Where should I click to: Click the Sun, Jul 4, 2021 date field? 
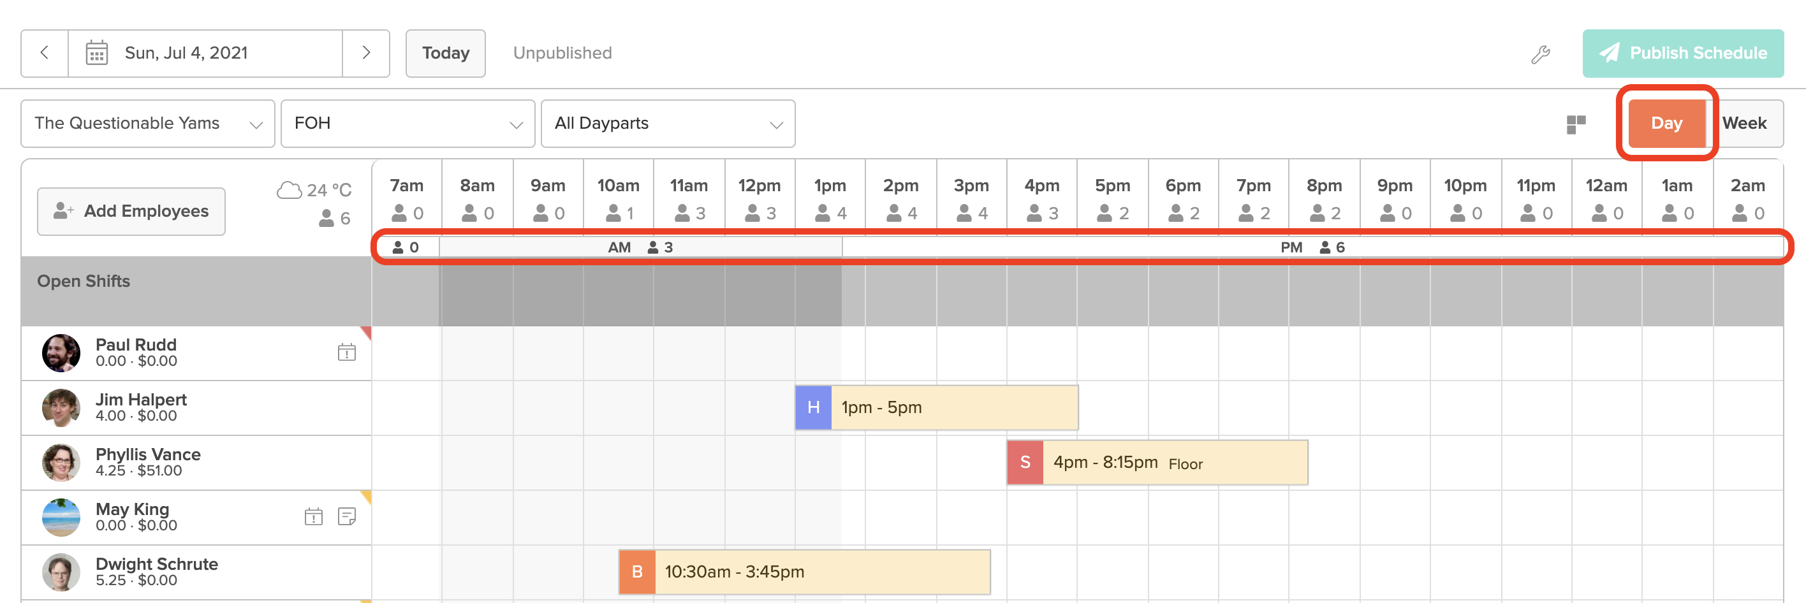[205, 54]
